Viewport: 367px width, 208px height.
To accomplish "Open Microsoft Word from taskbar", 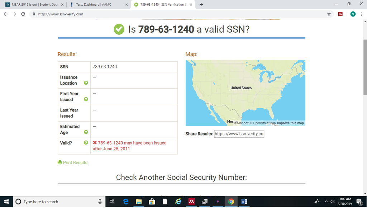I will 244,202.
